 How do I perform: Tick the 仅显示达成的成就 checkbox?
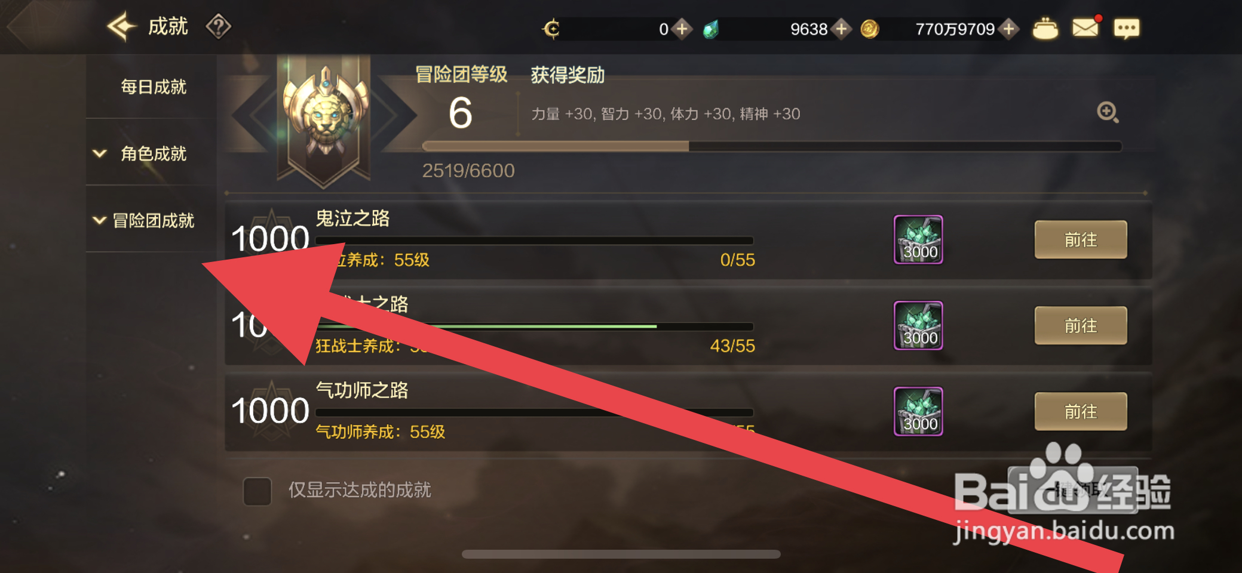coord(257,491)
